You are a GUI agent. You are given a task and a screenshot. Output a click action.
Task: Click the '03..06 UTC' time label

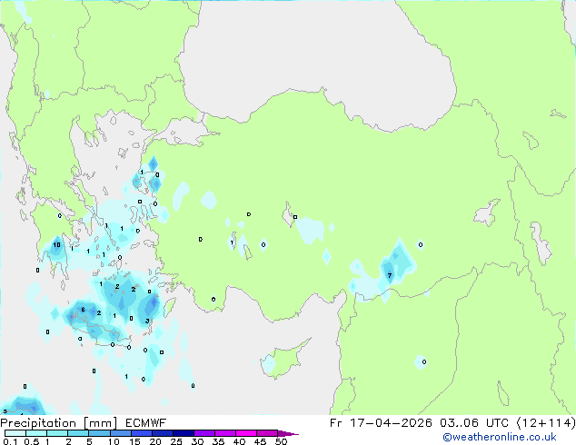[x=474, y=423]
